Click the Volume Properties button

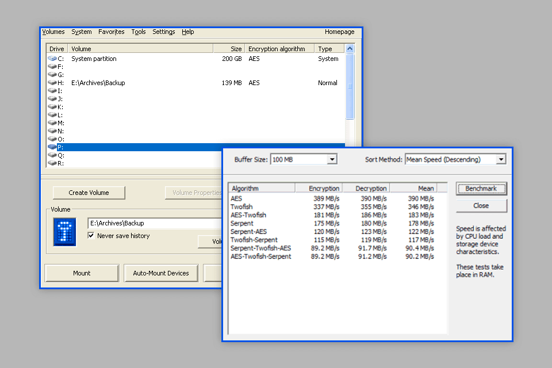point(194,193)
